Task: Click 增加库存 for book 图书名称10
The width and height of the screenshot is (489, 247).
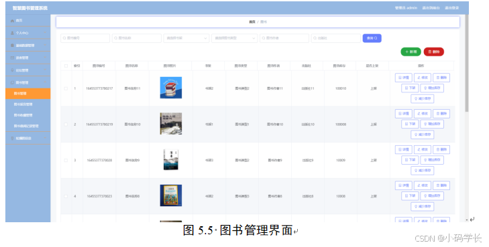Action: click(x=432, y=124)
